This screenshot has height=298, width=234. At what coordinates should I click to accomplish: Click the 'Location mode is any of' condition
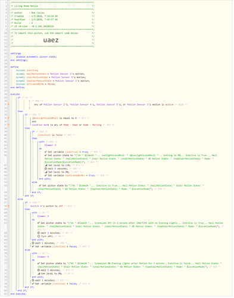67,125
